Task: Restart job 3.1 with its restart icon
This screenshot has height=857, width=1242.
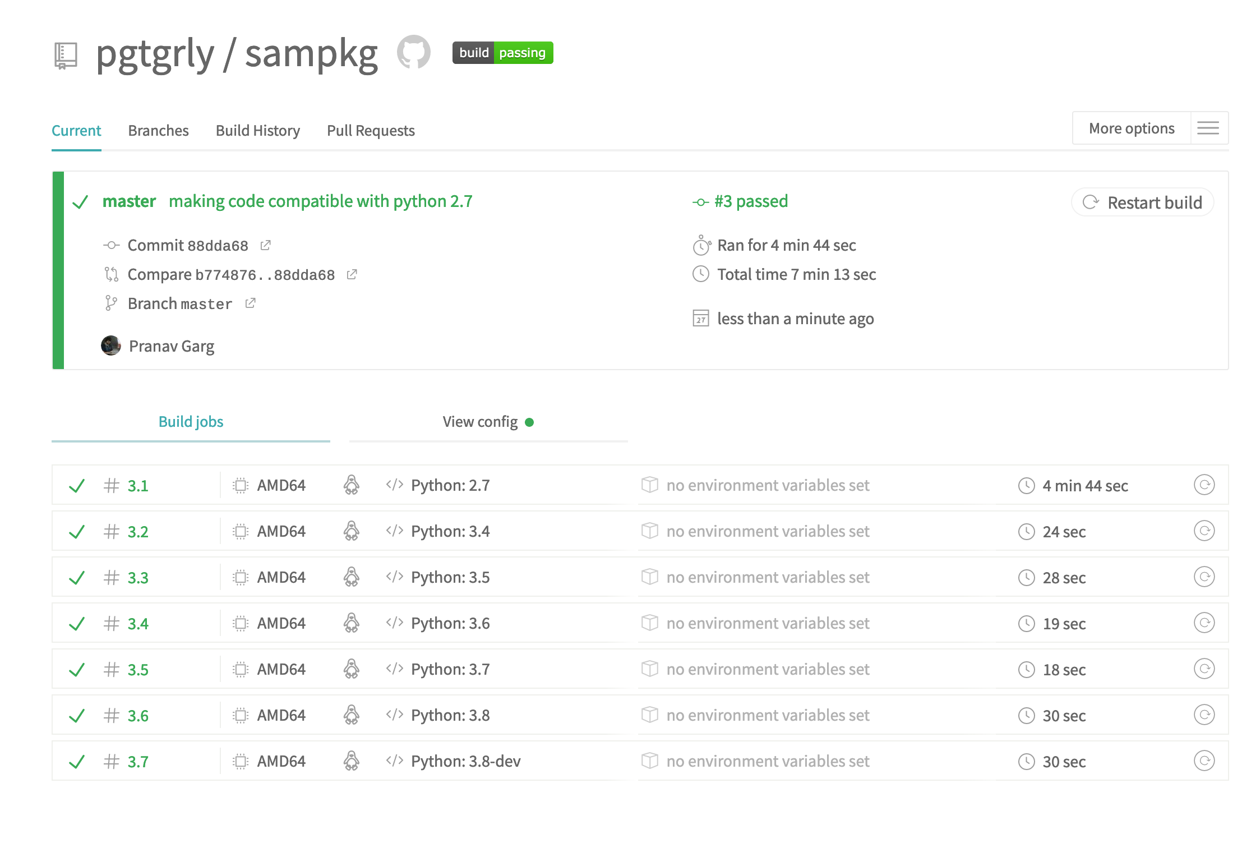Action: 1204,485
